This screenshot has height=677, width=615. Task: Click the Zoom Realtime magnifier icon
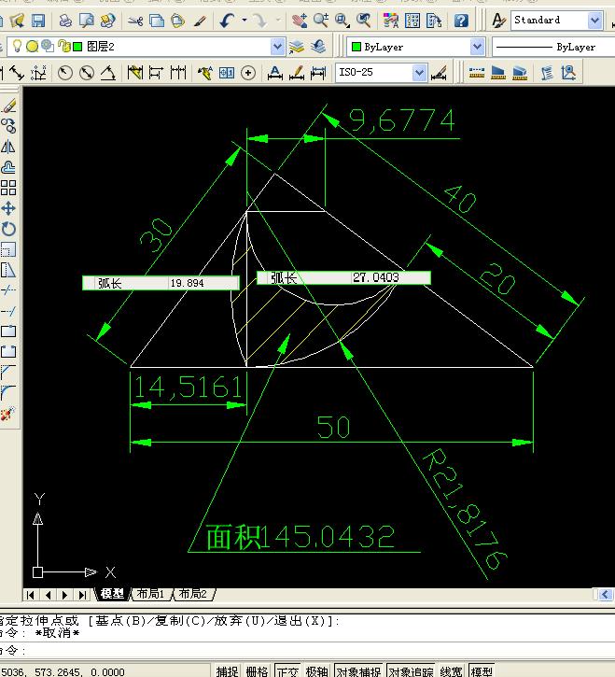[321, 21]
